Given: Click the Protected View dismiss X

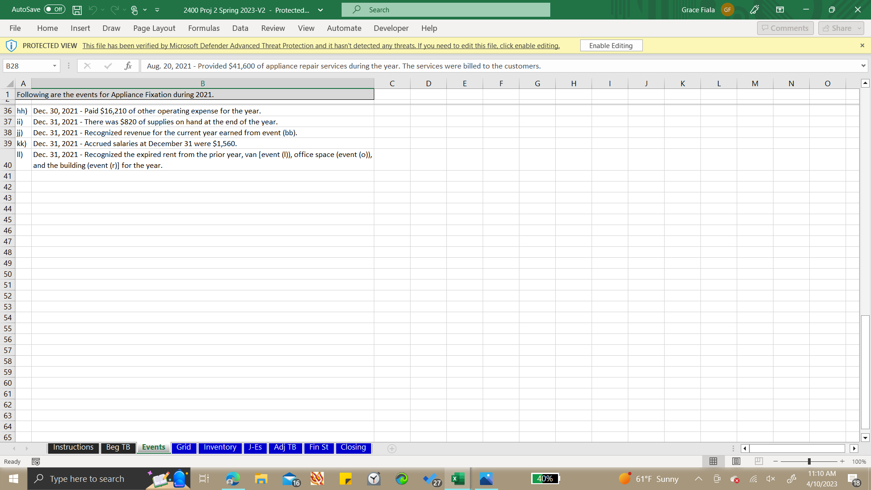Looking at the screenshot, I should (x=862, y=45).
